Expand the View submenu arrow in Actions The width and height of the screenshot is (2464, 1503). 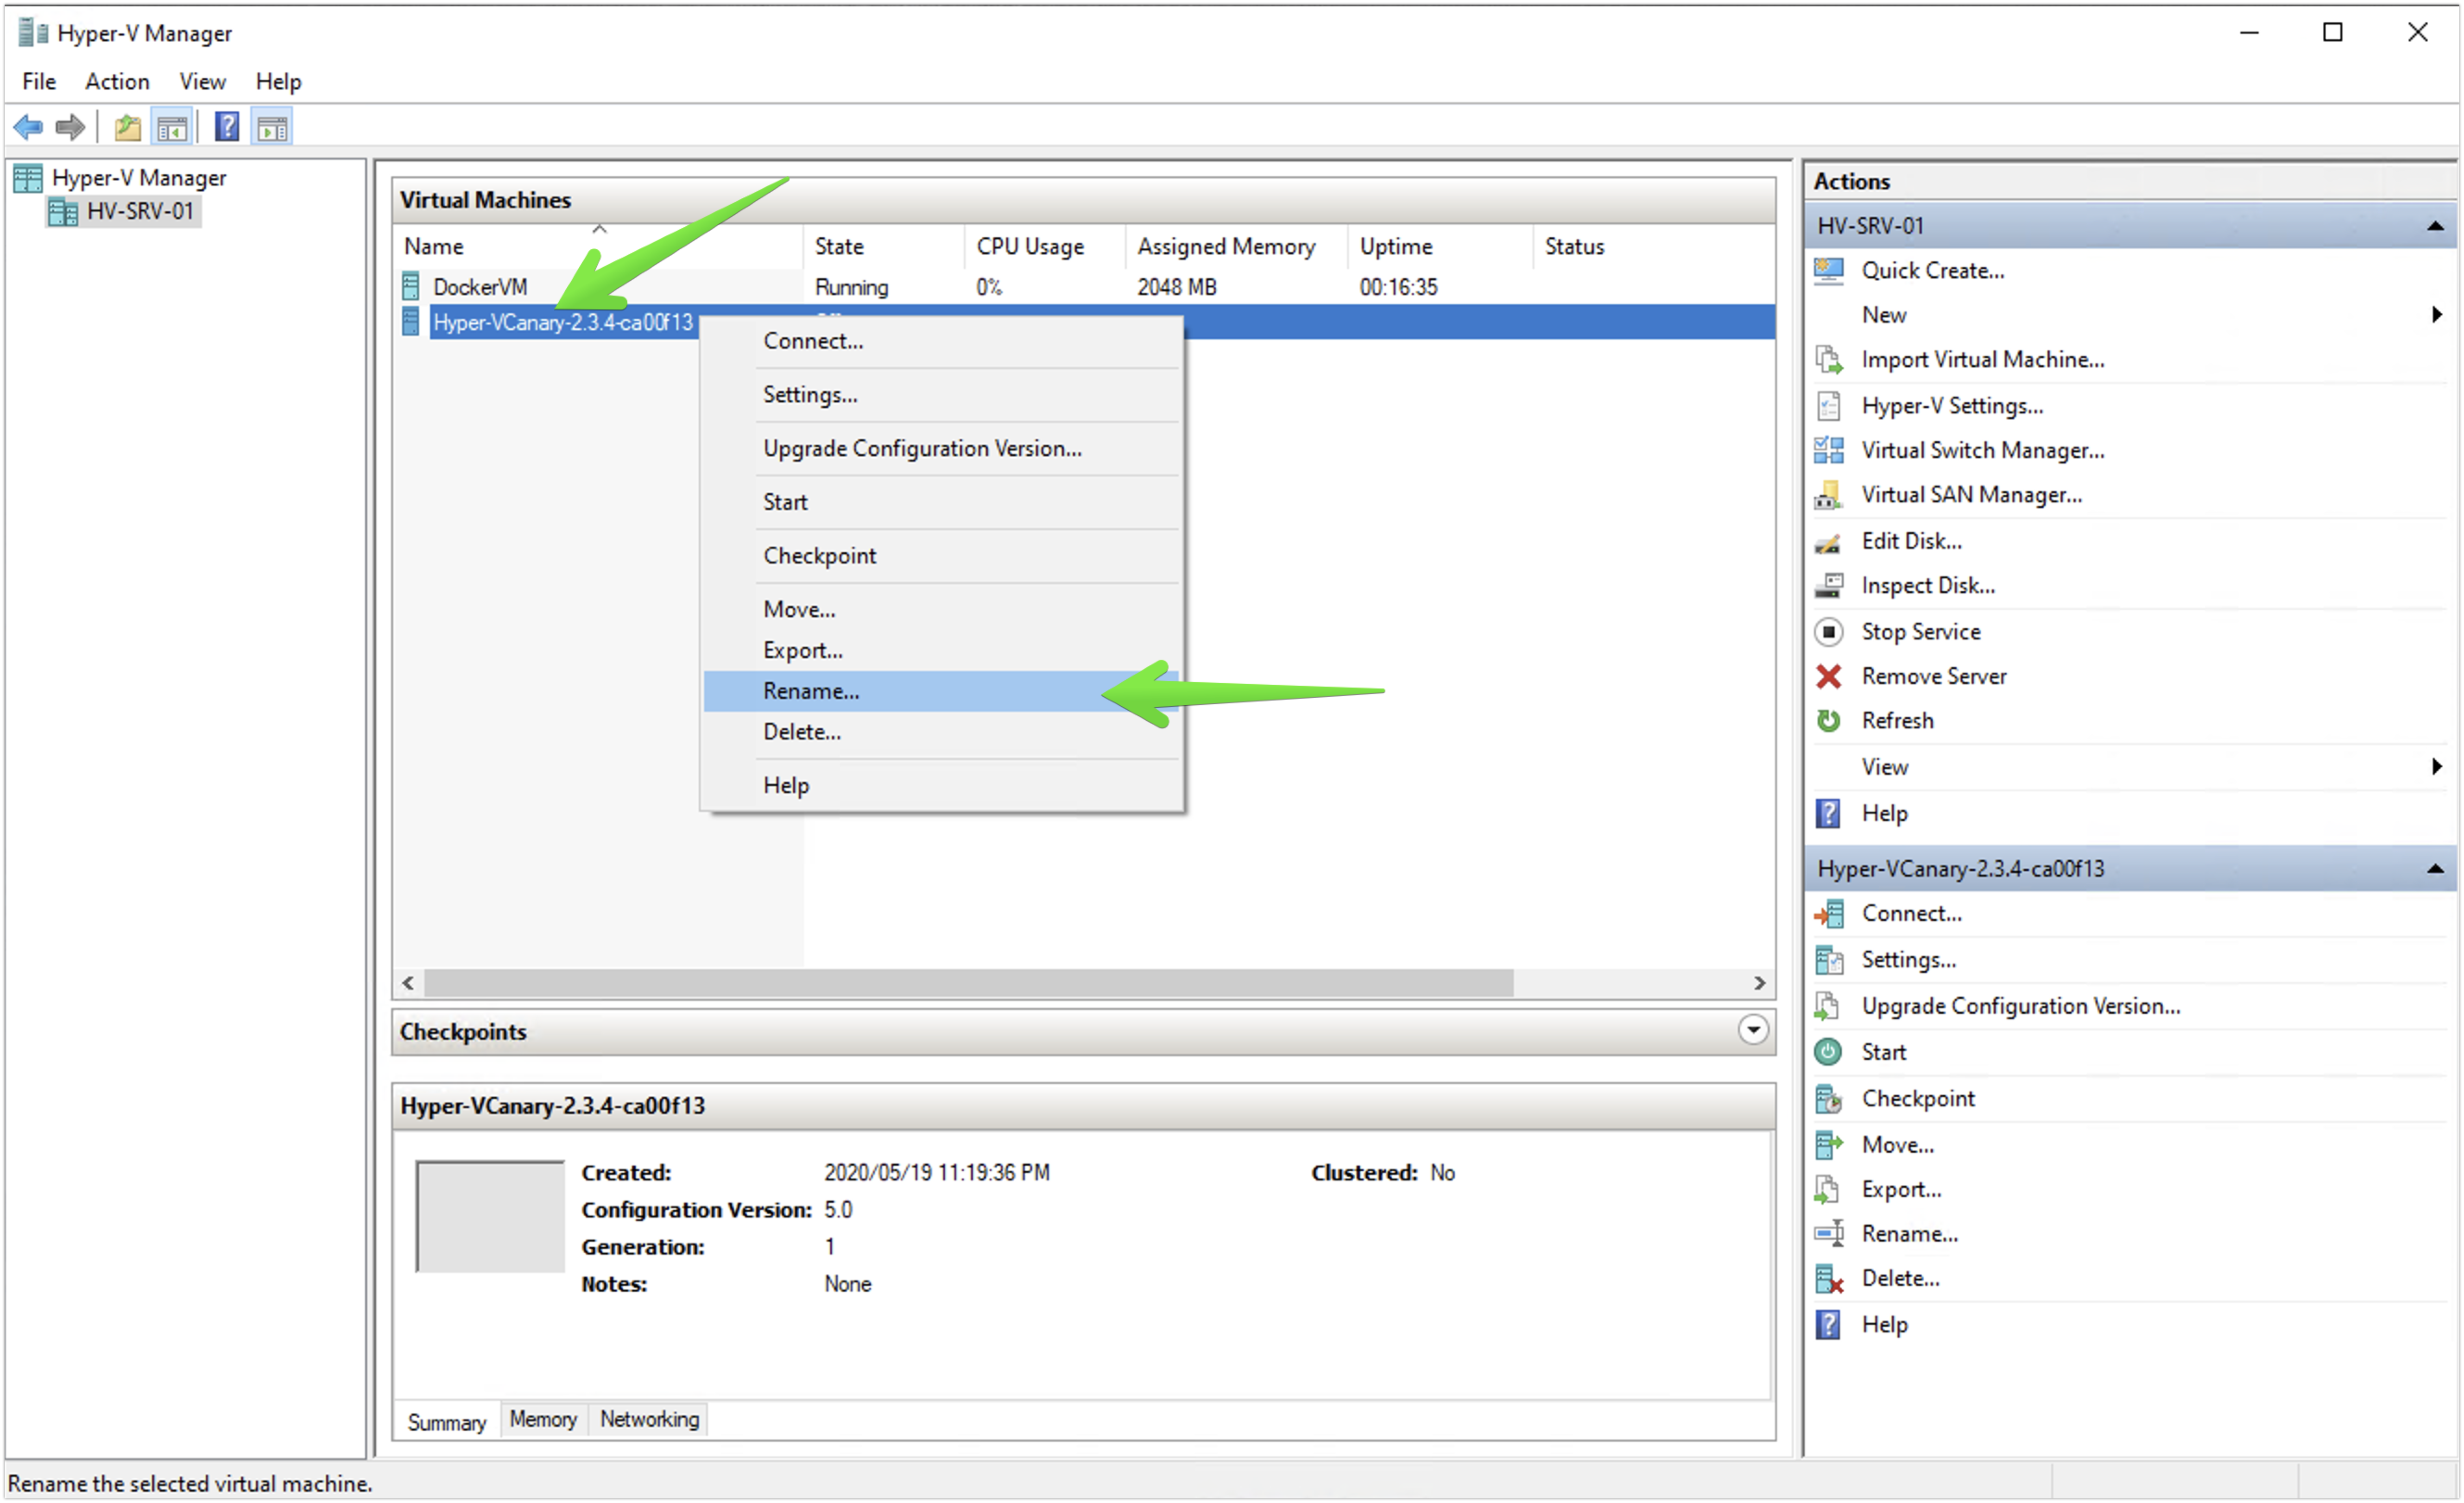coord(2437,767)
